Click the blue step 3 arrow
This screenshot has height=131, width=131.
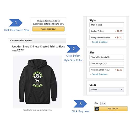pyautogui.click(x=80, y=104)
